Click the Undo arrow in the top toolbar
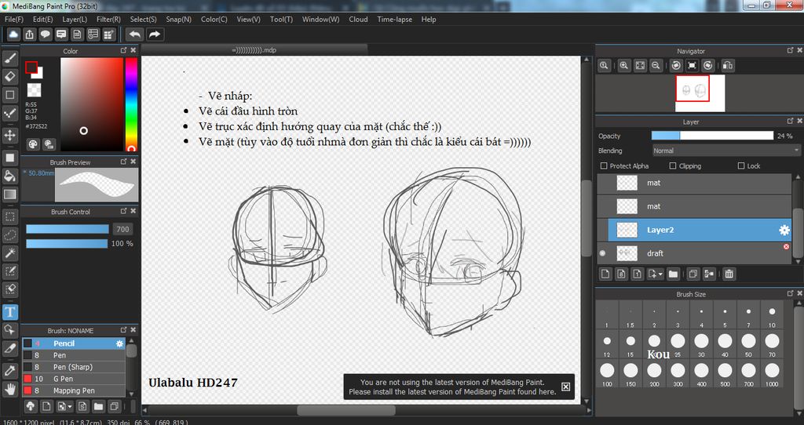The height and width of the screenshot is (425, 804). coord(135,35)
